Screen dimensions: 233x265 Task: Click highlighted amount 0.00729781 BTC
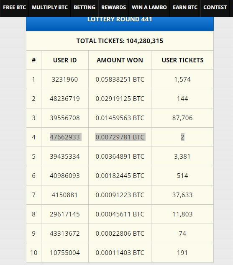(120, 137)
